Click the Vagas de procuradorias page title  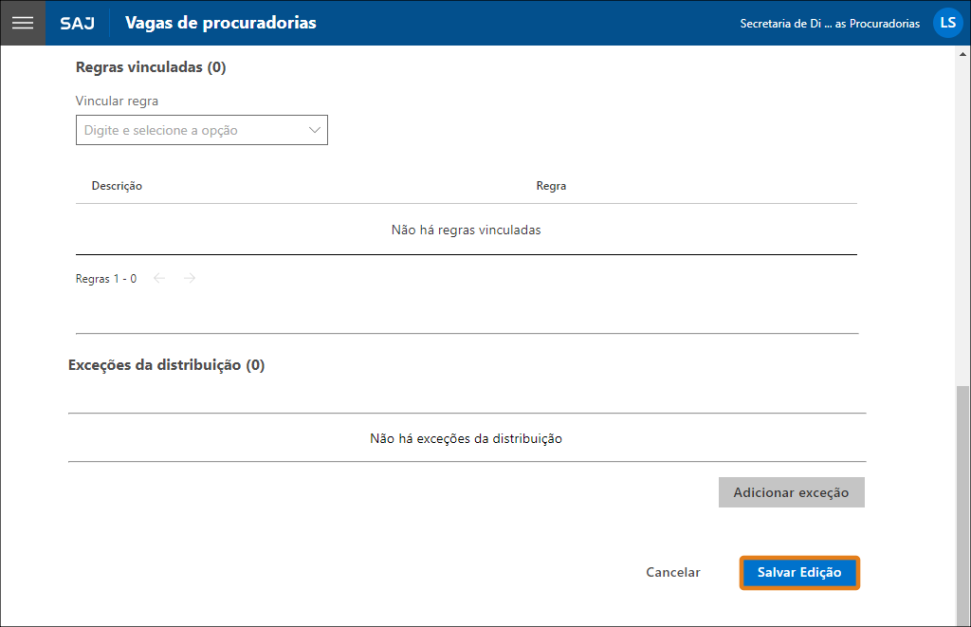pyautogui.click(x=221, y=23)
